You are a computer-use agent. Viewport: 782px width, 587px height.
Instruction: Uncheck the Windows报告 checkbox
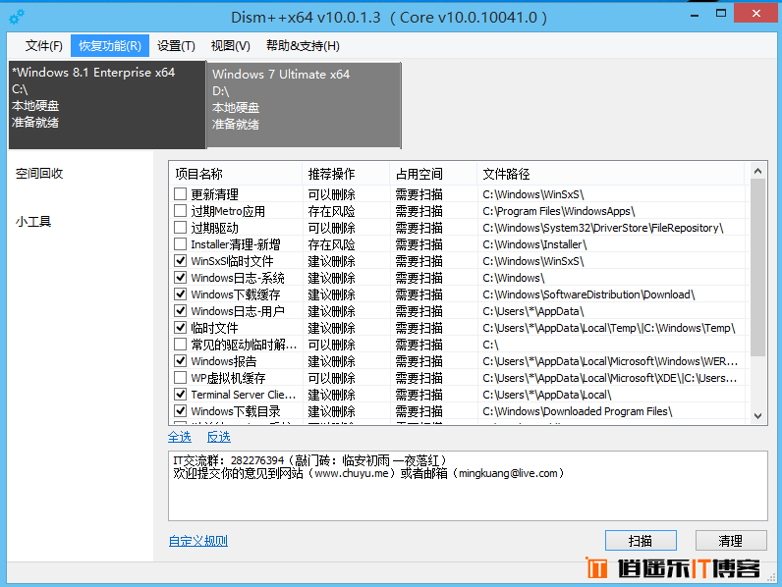(x=180, y=361)
